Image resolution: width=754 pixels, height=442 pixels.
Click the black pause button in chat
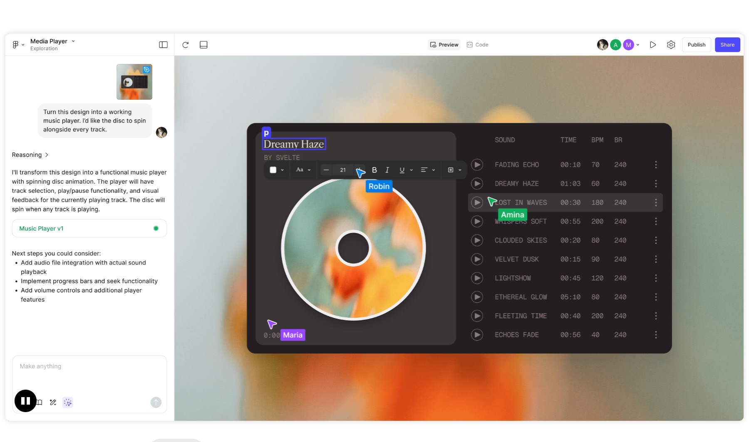(x=25, y=401)
